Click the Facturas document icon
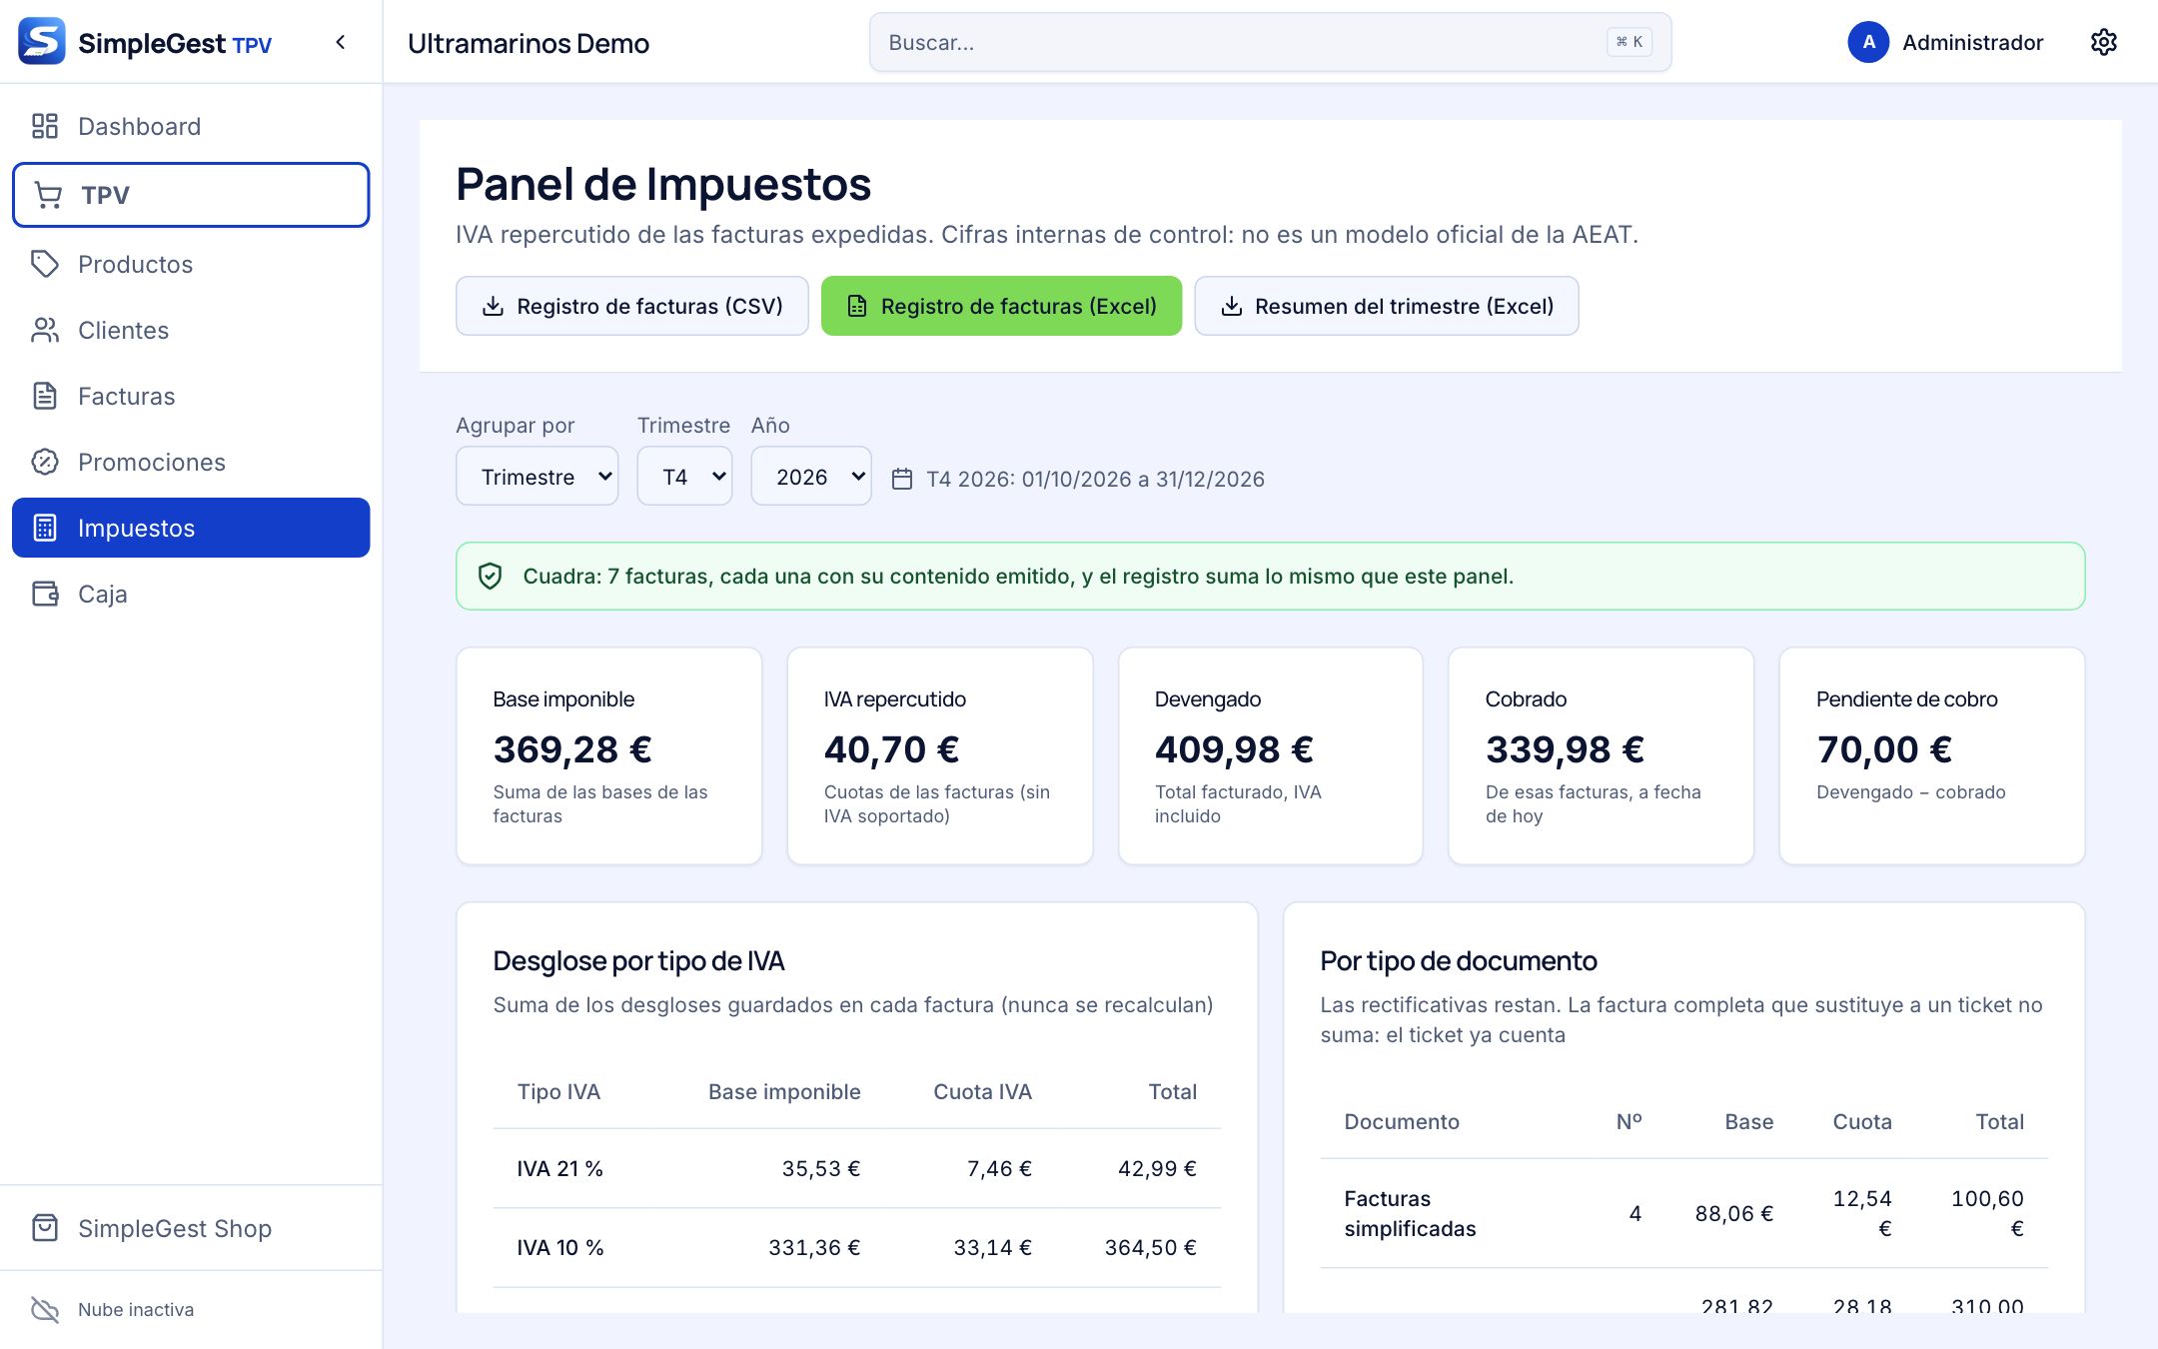2158x1349 pixels. (x=45, y=396)
